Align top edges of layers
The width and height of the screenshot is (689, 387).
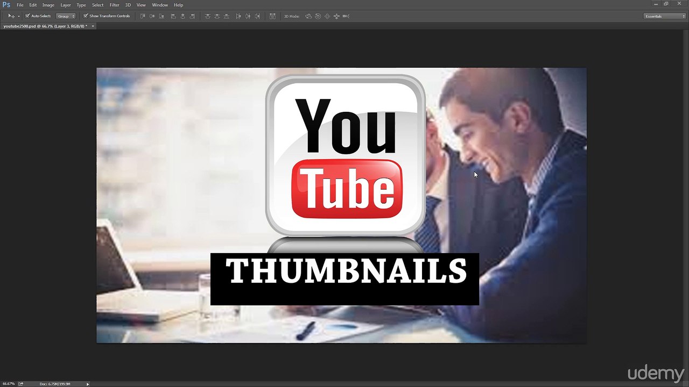pos(143,16)
